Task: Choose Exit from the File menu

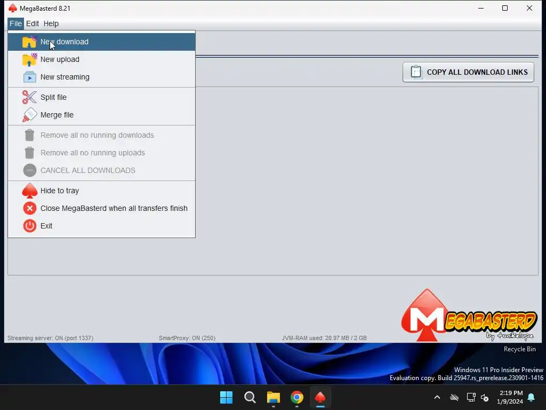Action: coord(102,226)
